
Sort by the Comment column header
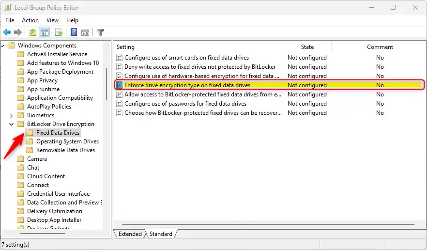[380, 47]
